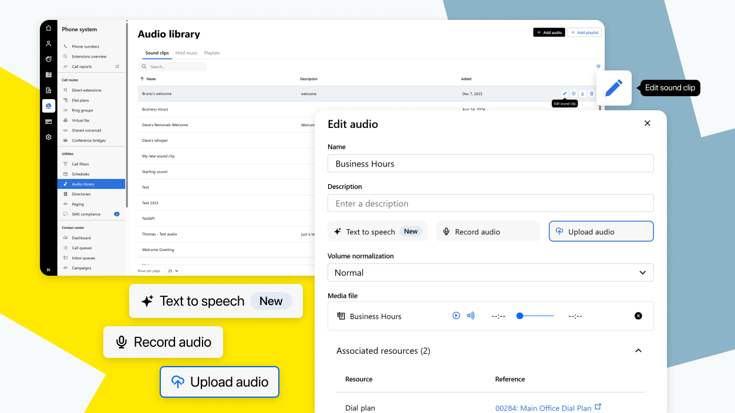The width and height of the screenshot is (735, 413).
Task: Delete Bruno's welcome using the trash icon
Action: pos(591,94)
